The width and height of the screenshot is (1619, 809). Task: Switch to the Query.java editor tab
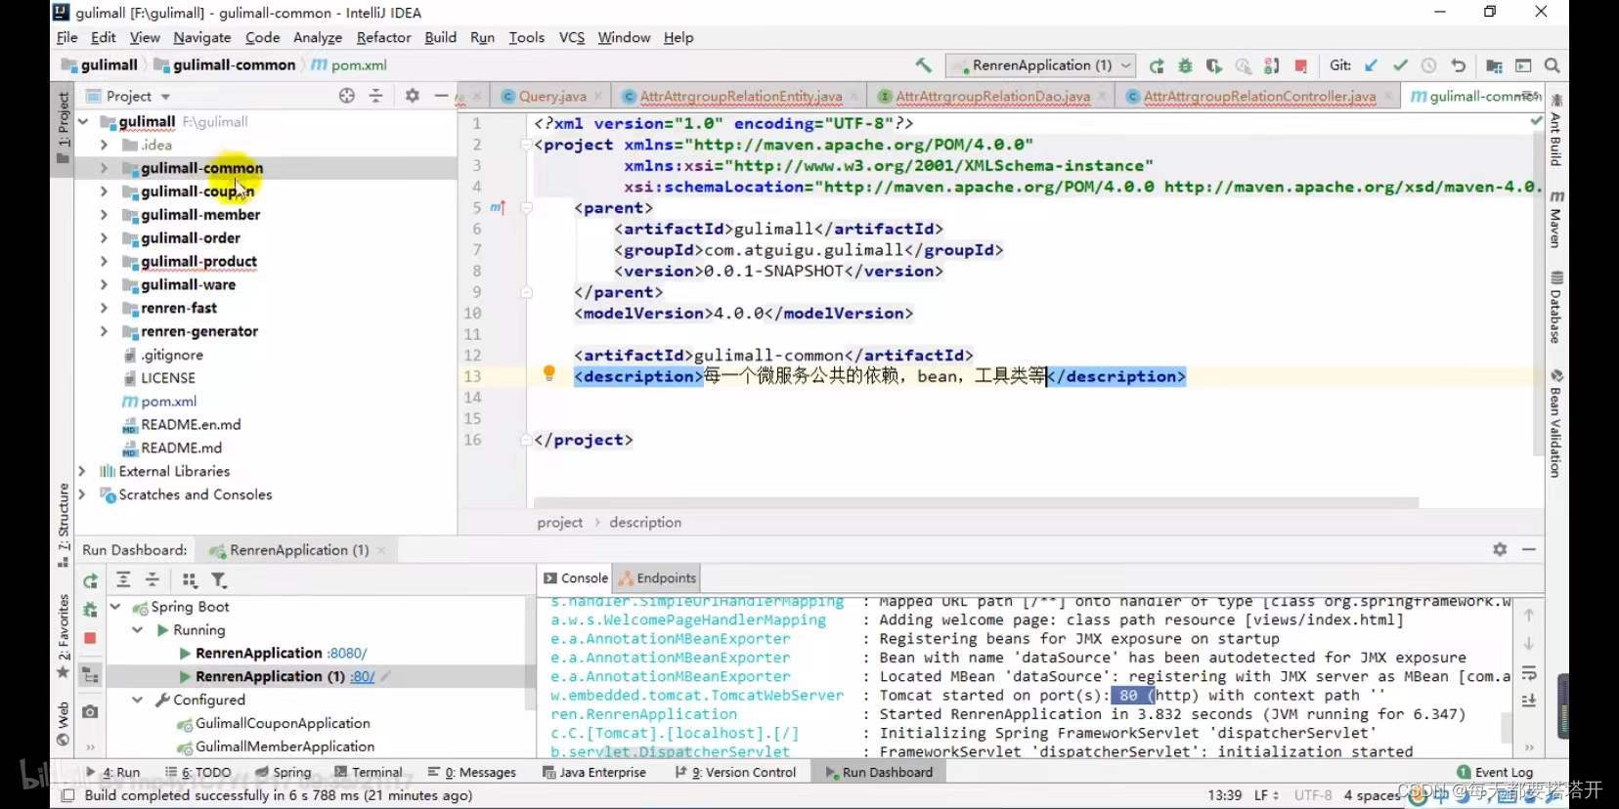552,96
